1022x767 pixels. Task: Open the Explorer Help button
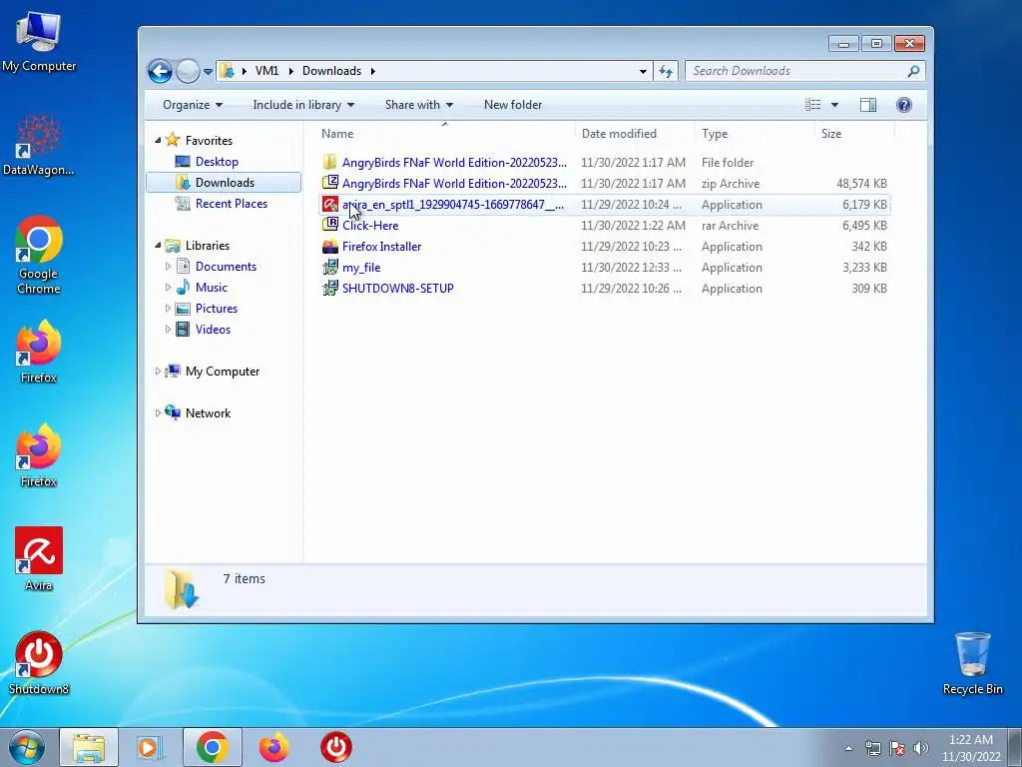[904, 105]
